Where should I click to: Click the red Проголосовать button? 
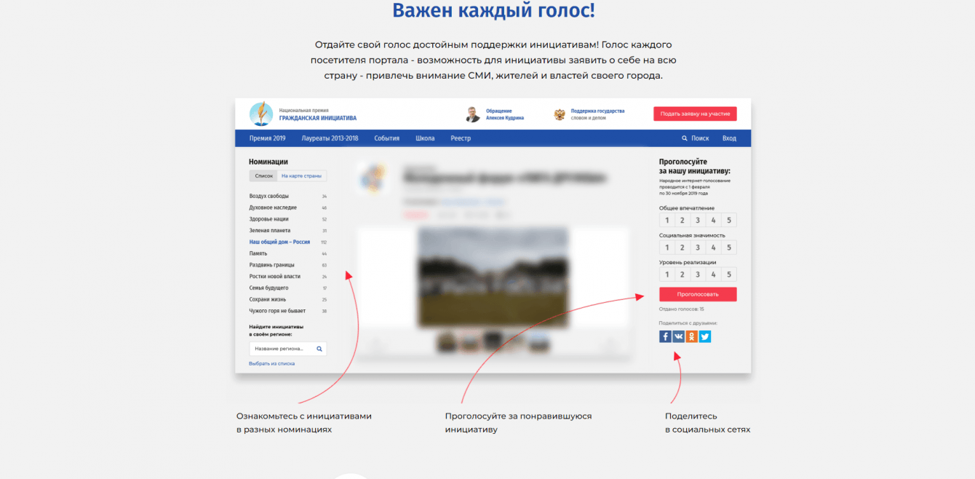click(x=698, y=294)
